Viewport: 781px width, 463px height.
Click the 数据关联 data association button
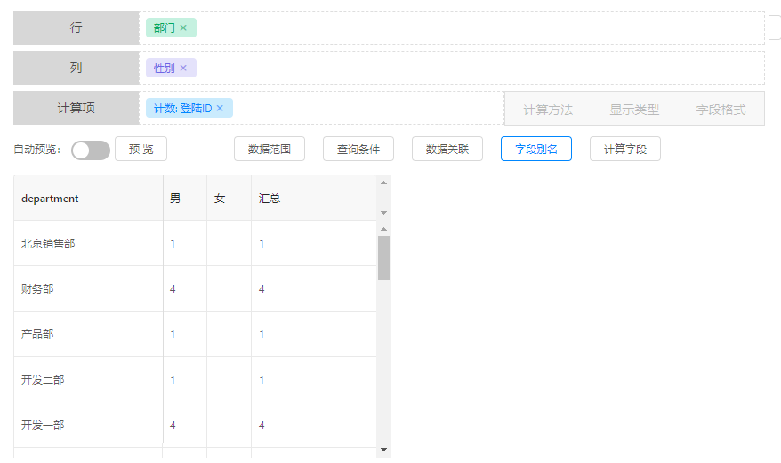coord(447,149)
